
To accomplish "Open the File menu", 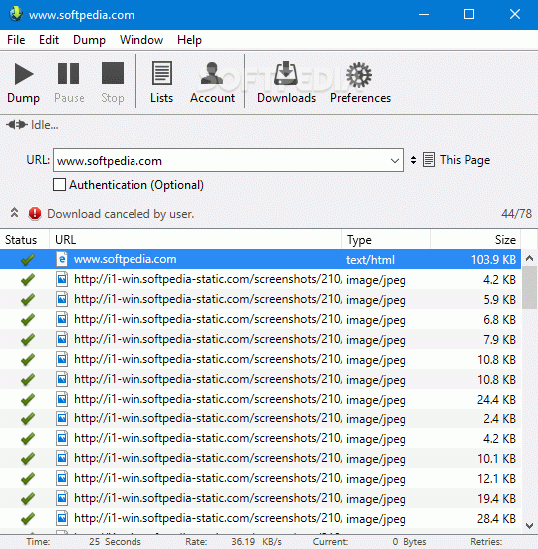I will point(16,40).
